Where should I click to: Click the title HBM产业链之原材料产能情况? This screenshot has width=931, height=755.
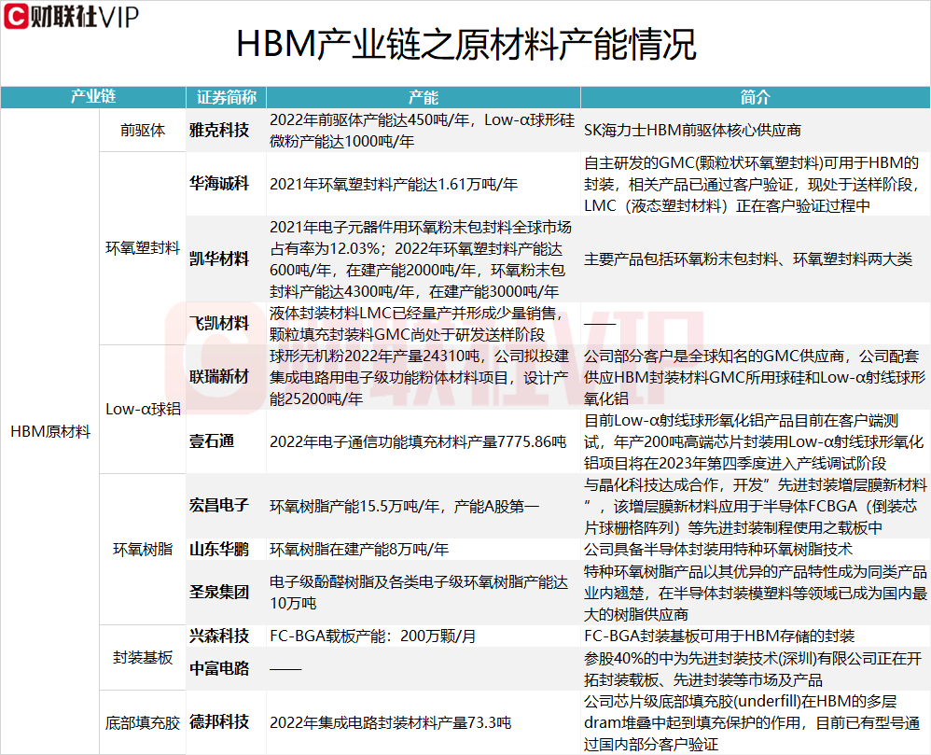(x=466, y=45)
